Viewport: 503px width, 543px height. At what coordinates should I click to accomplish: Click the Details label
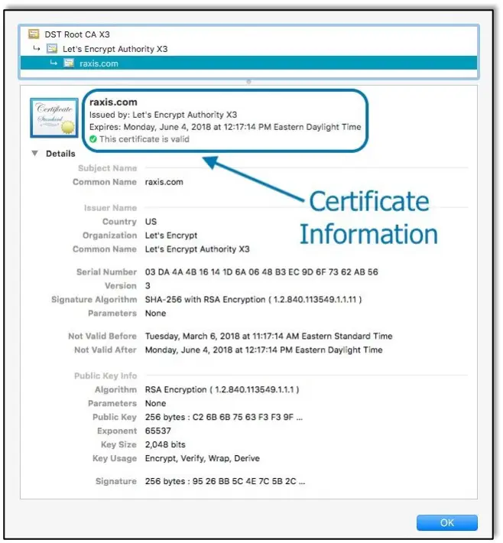coord(60,154)
